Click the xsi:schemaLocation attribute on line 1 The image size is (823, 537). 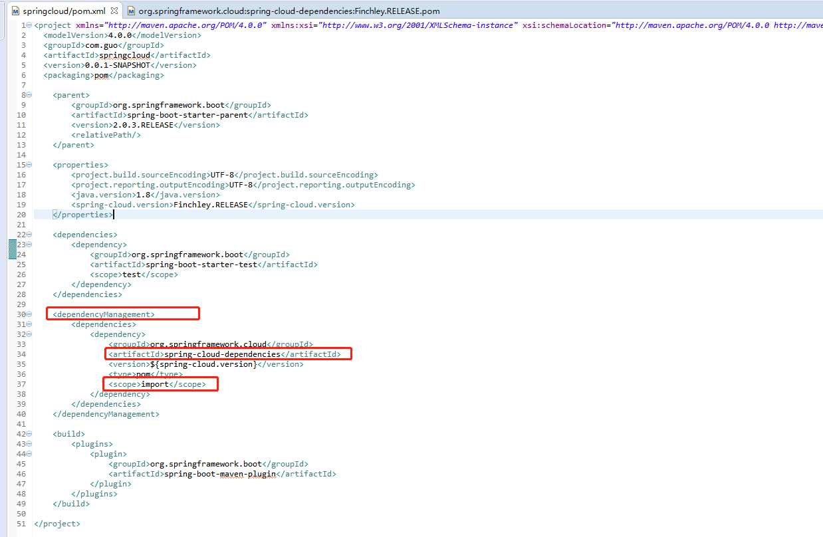(673, 25)
